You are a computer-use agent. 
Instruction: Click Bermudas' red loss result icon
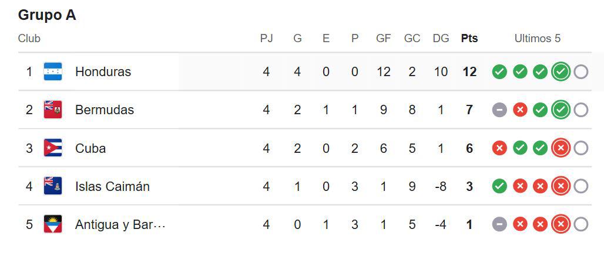(x=520, y=110)
